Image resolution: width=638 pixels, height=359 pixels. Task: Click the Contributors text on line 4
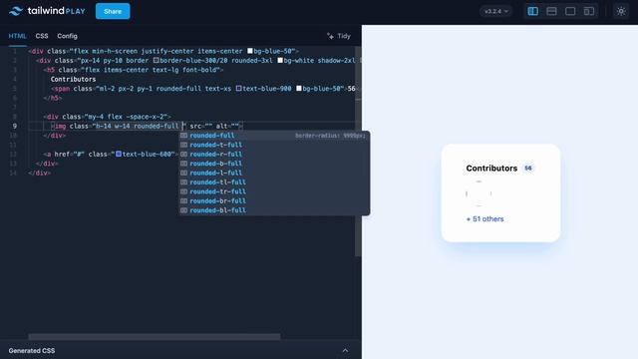73,79
